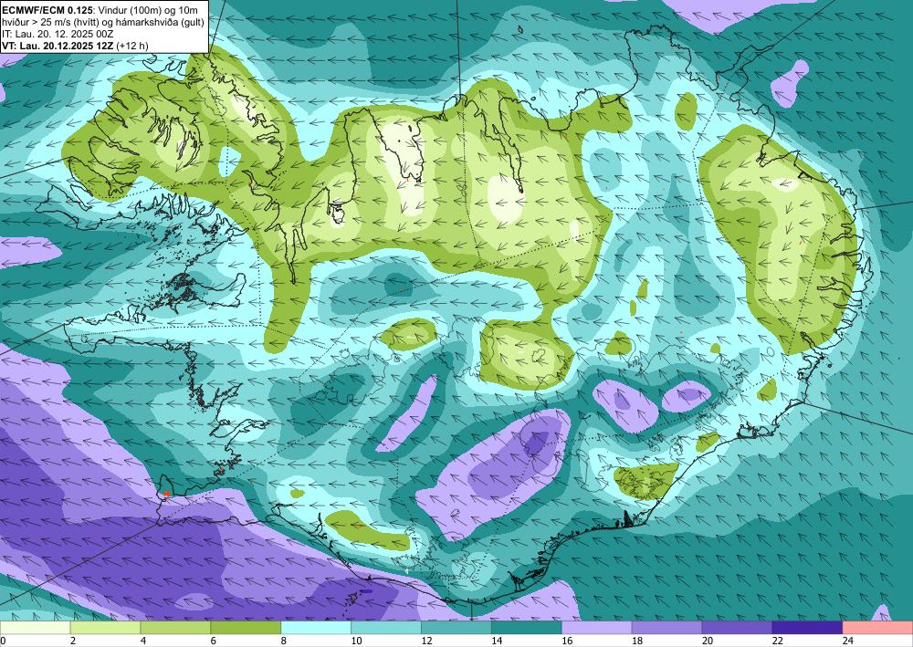Screen dimensions: 913x647
Task: Click the 0–2 m/s pale cream legend swatch
Action: [x=35, y=628]
